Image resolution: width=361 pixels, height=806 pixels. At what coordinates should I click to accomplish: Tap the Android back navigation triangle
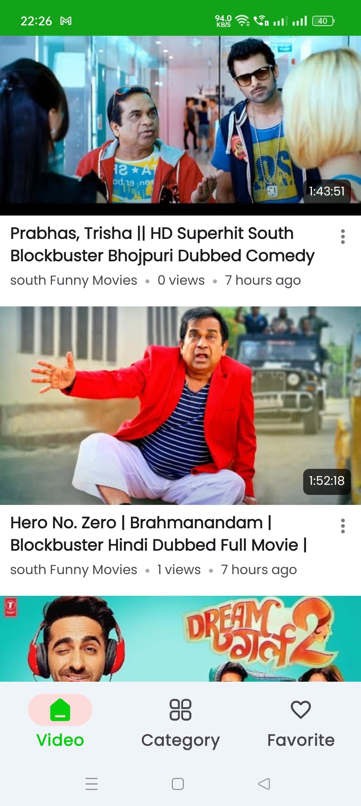(264, 784)
